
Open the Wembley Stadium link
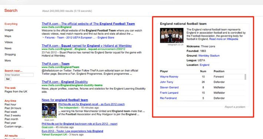click(x=209, y=56)
